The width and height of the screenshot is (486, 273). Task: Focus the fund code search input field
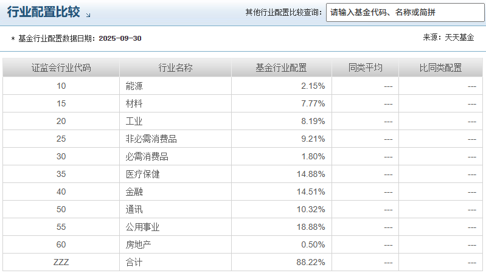405,12
